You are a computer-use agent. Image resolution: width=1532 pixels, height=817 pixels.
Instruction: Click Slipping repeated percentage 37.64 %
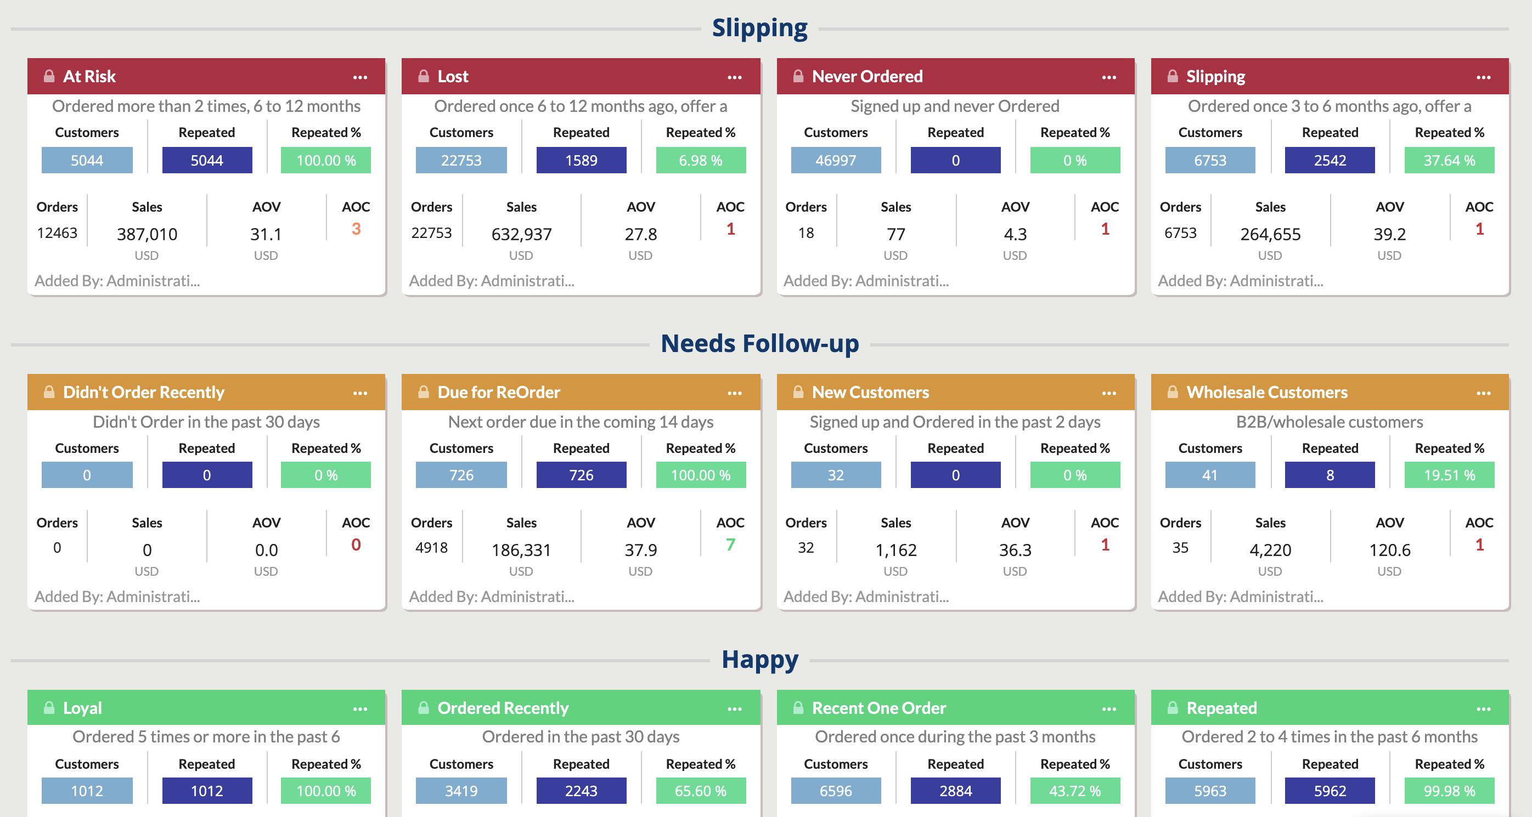point(1449,161)
